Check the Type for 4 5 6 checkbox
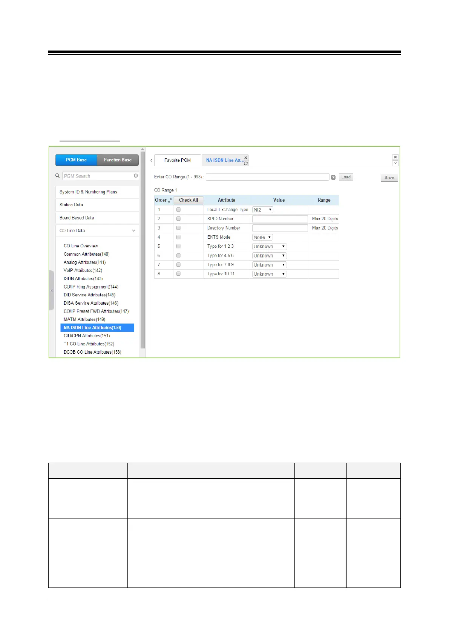Viewport: 449px width, 635px height. tap(178, 255)
